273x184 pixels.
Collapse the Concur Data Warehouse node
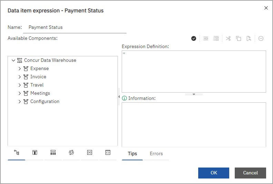click(x=13, y=60)
